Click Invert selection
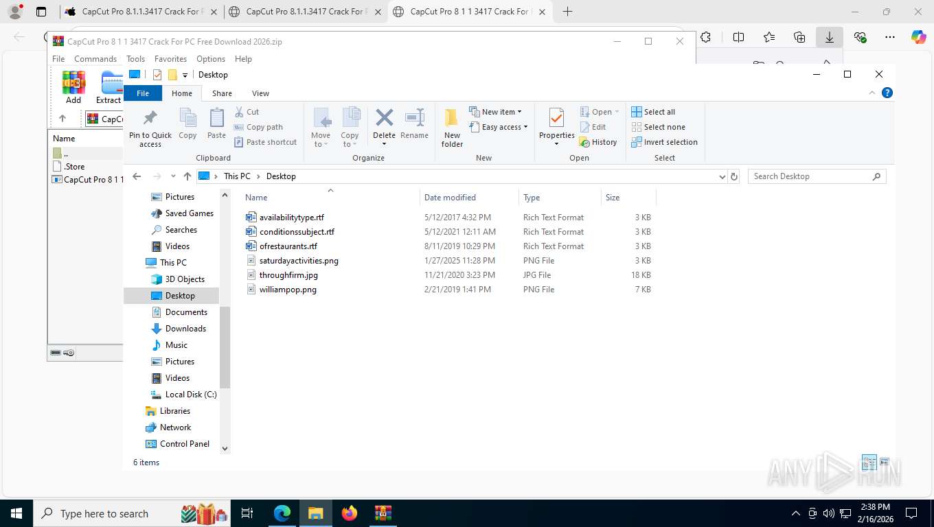The image size is (934, 527). (x=664, y=142)
